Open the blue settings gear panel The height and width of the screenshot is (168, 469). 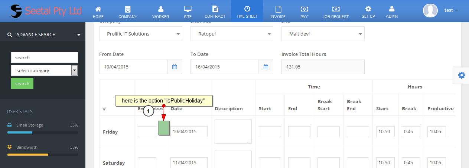pos(461,75)
